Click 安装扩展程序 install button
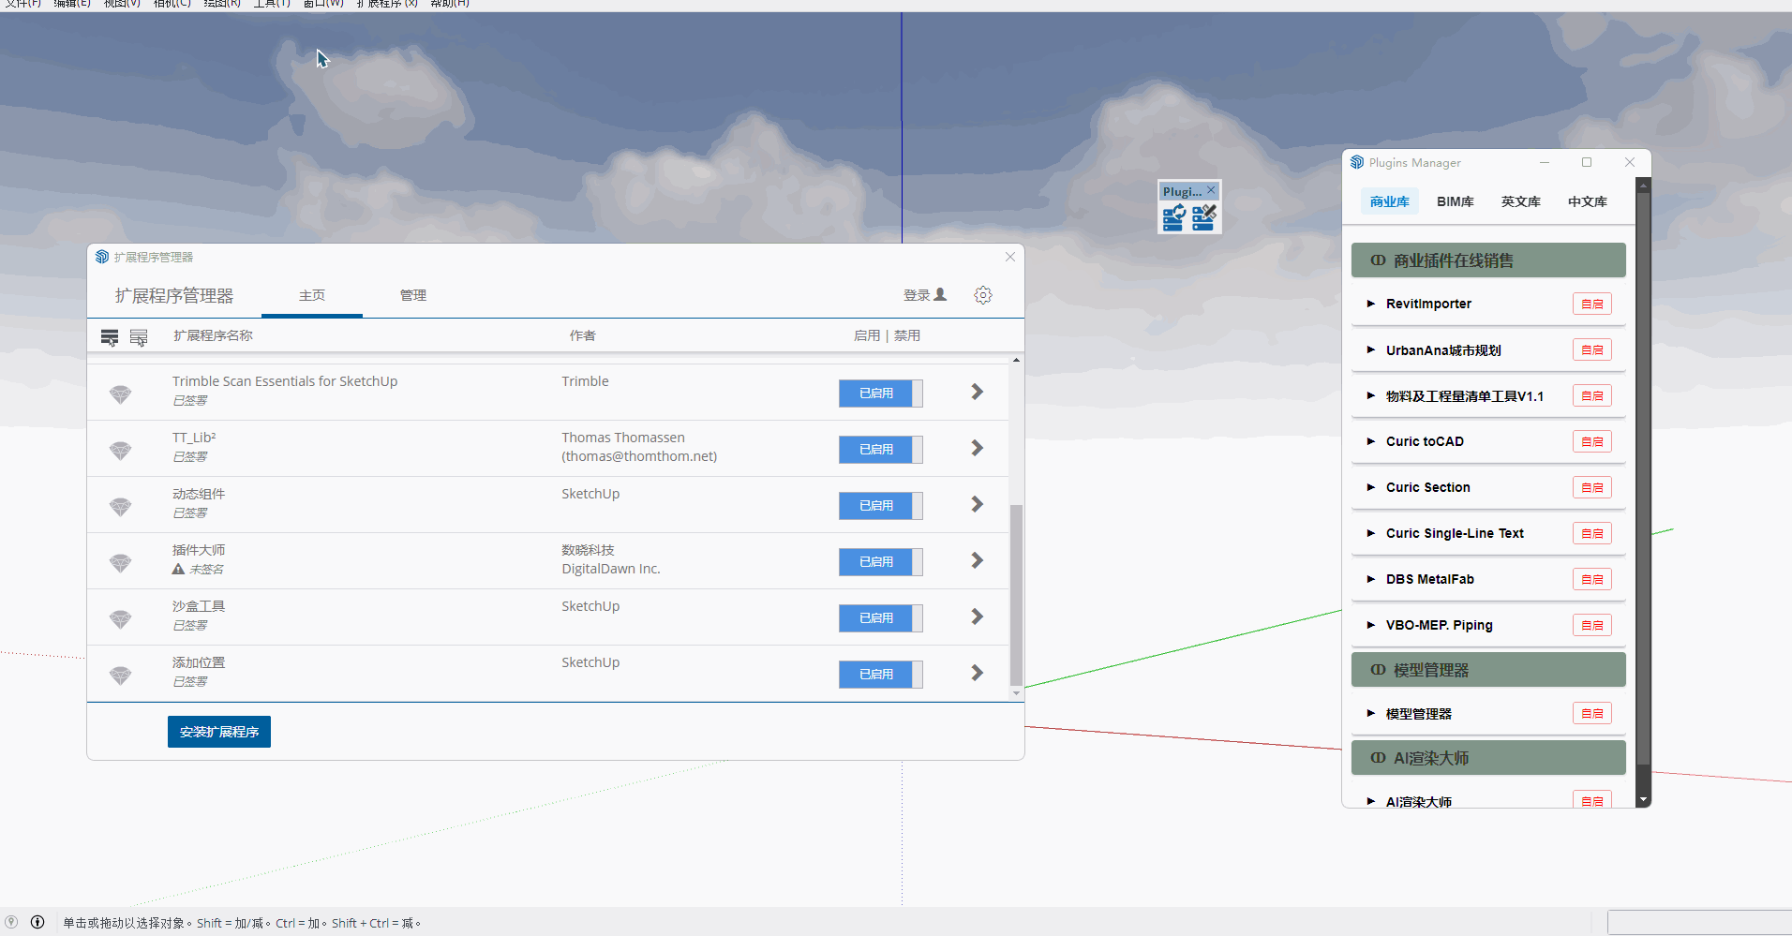Viewport: 1792px width, 936px height. [x=219, y=732]
